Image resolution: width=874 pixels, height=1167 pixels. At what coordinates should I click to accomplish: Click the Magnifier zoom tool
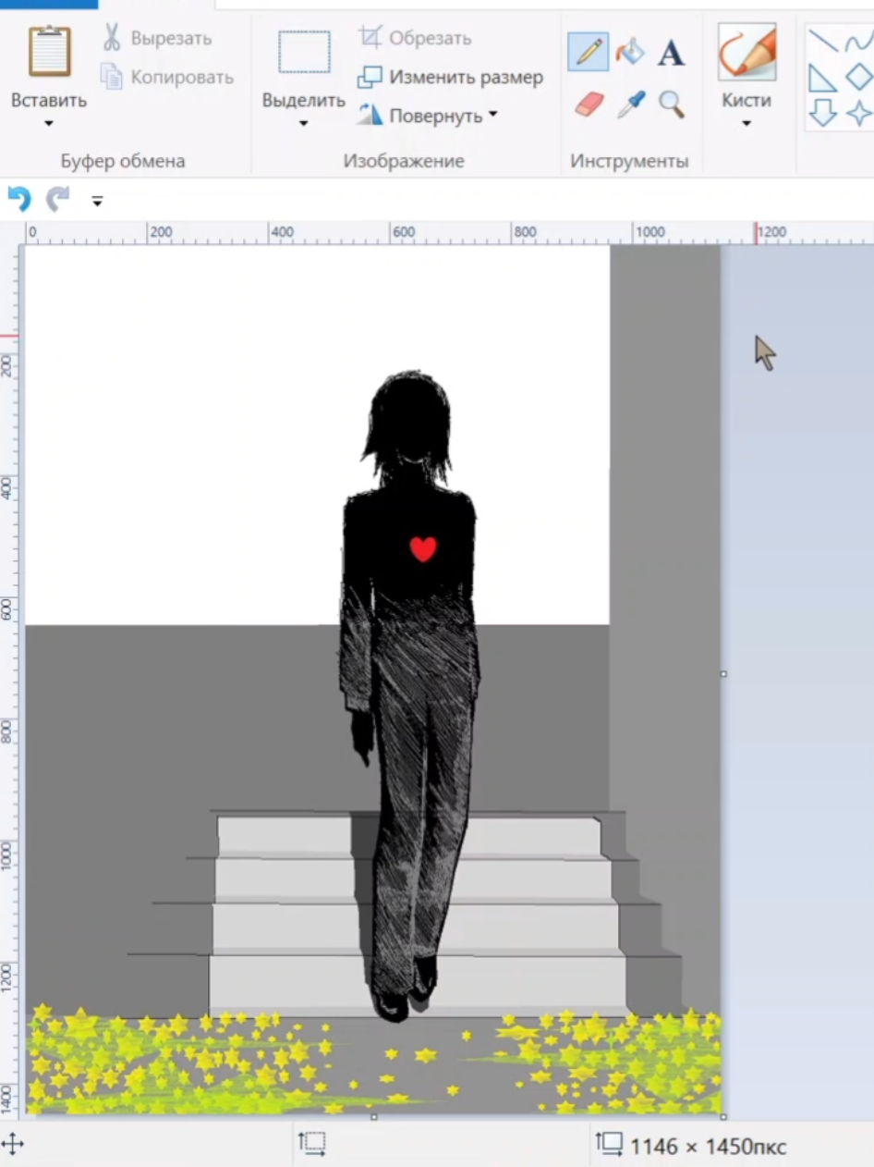(672, 104)
